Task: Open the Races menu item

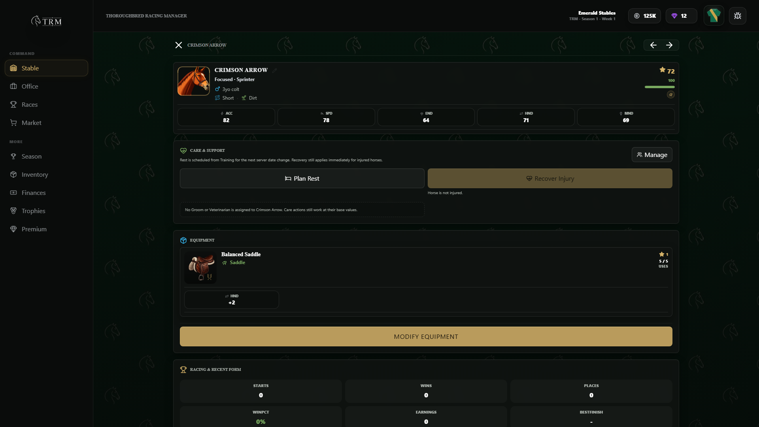Action: click(x=46, y=104)
